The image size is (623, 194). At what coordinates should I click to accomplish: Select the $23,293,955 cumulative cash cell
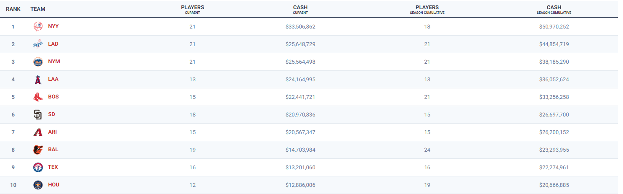tap(554, 150)
